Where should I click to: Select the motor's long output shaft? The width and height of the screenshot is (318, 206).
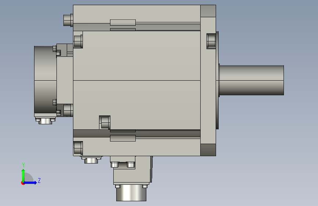(x=252, y=80)
